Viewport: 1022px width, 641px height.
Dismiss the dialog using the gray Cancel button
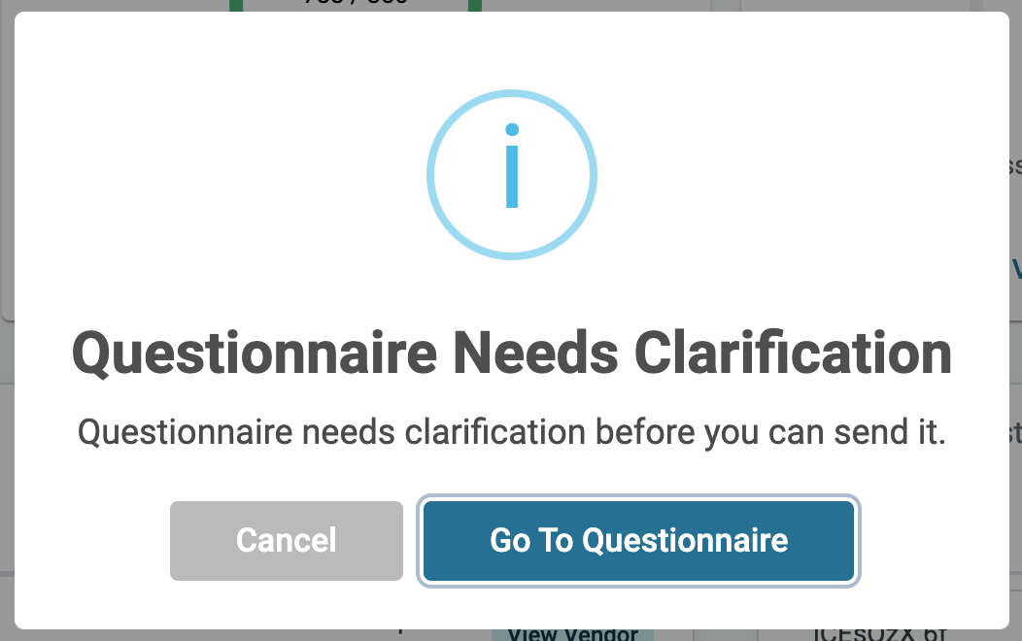pyautogui.click(x=286, y=541)
